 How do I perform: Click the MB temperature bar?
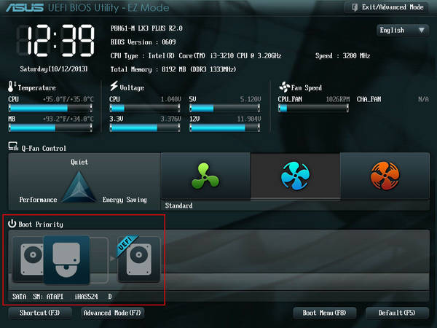click(x=50, y=128)
